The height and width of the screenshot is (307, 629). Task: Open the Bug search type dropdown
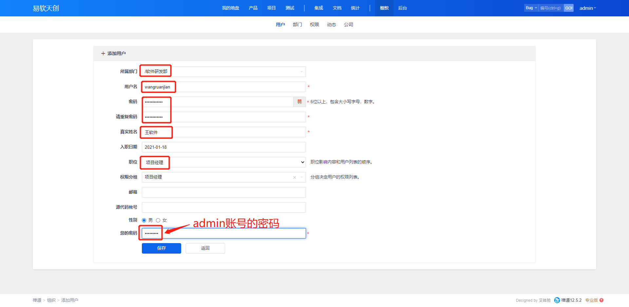tap(531, 8)
